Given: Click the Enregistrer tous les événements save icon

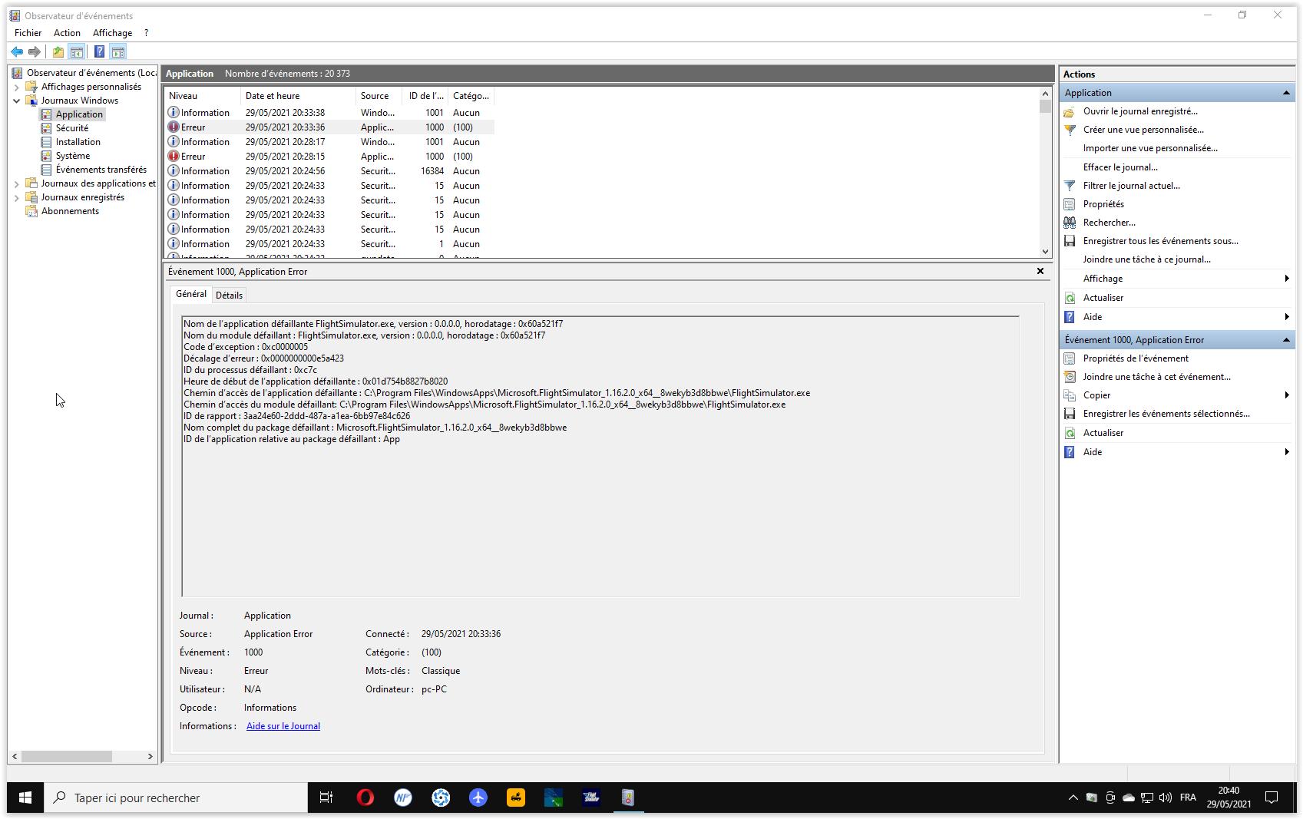Looking at the screenshot, I should [1070, 241].
